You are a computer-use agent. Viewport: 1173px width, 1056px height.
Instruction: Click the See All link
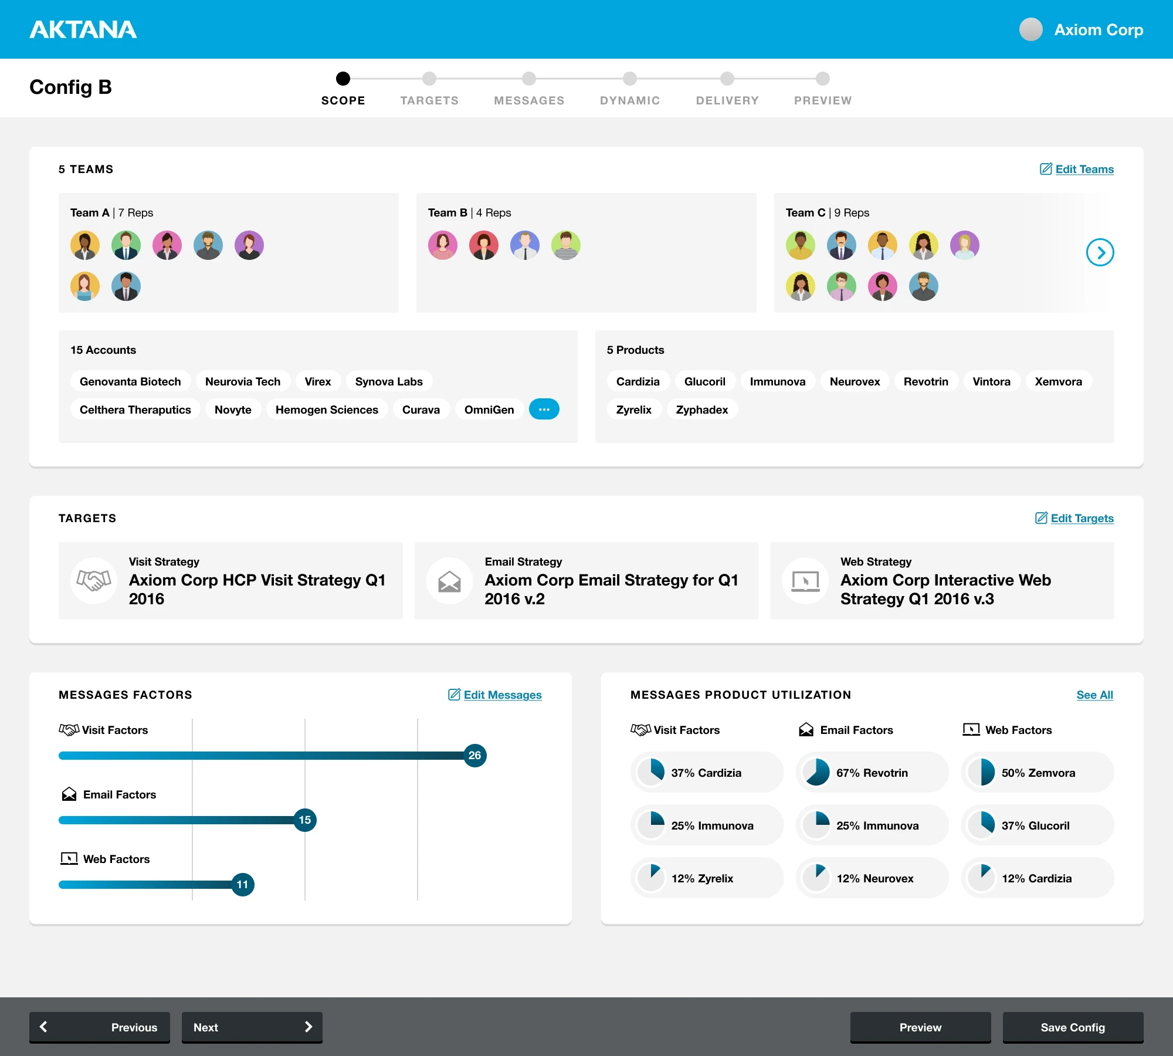(x=1094, y=695)
